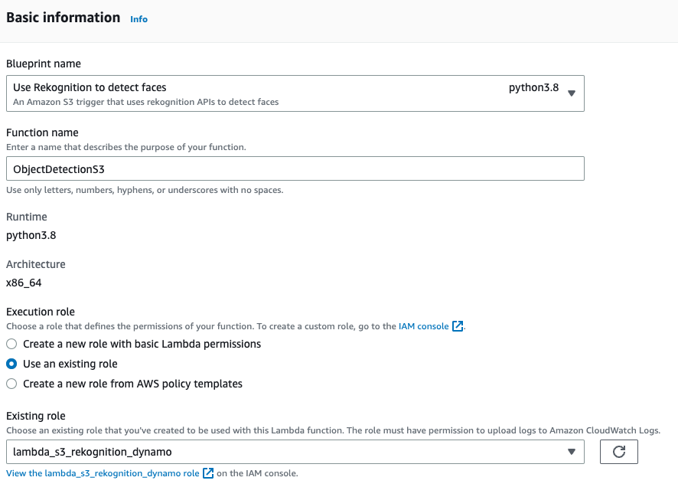Click the Basic information heading

tap(64, 18)
